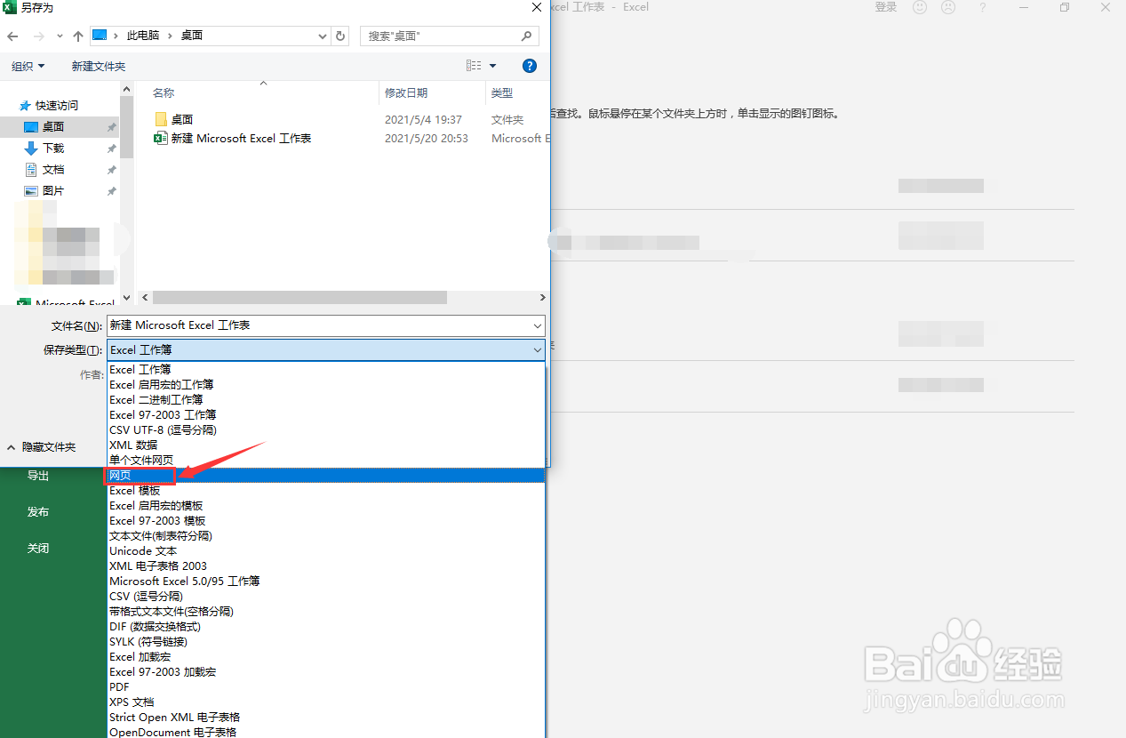Choose Unicode 文本 file type
Image resolution: width=1126 pixels, height=738 pixels.
coord(325,551)
